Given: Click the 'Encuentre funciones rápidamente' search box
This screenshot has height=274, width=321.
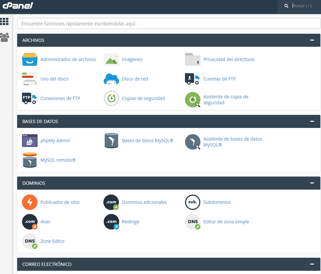Looking at the screenshot, I should [x=168, y=24].
